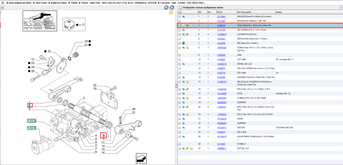Click the package box icon on SEAL row
The image size is (343, 165).
click(191, 26)
